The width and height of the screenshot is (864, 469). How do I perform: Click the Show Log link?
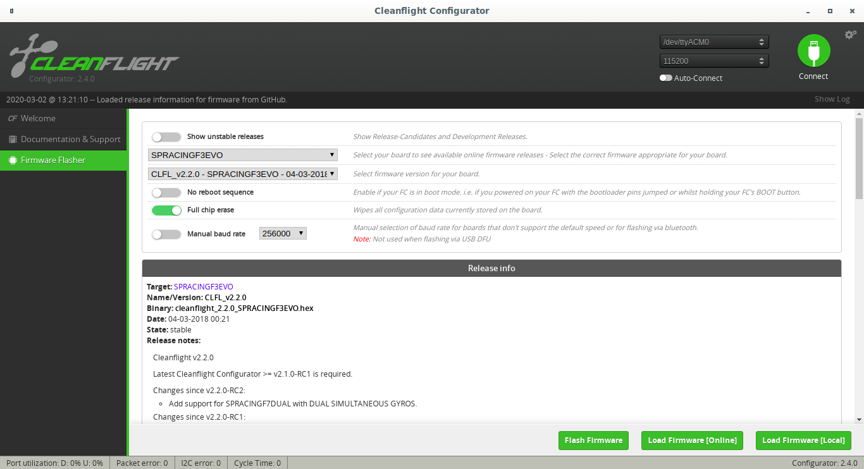[832, 99]
